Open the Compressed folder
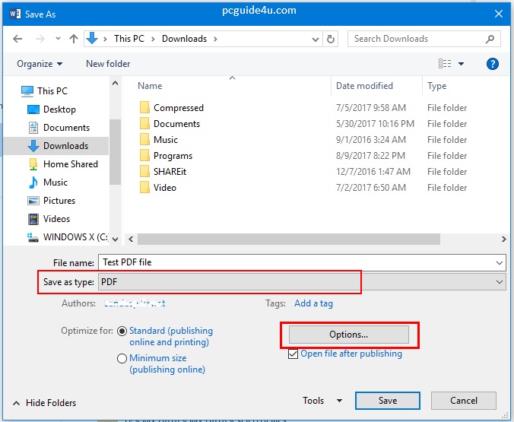Image resolution: width=514 pixels, height=422 pixels. click(x=178, y=108)
